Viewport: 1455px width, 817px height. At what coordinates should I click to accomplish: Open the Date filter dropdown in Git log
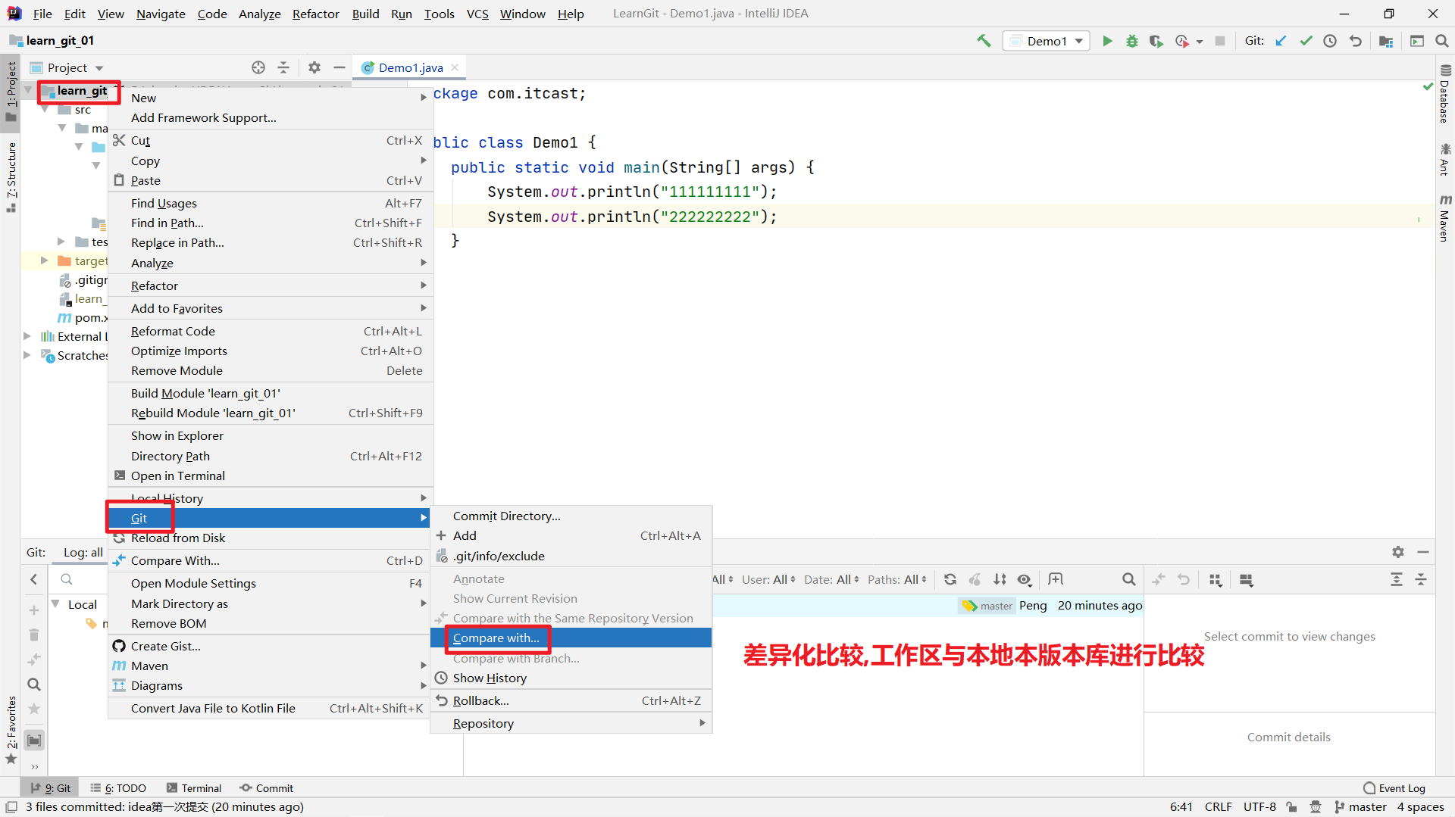coord(831,579)
